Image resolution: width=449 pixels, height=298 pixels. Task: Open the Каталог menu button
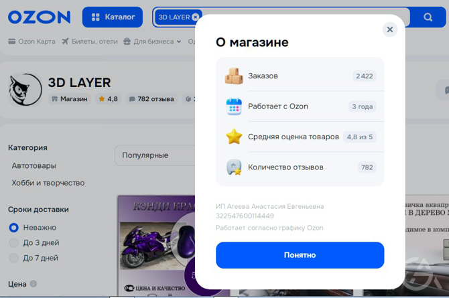tap(113, 17)
